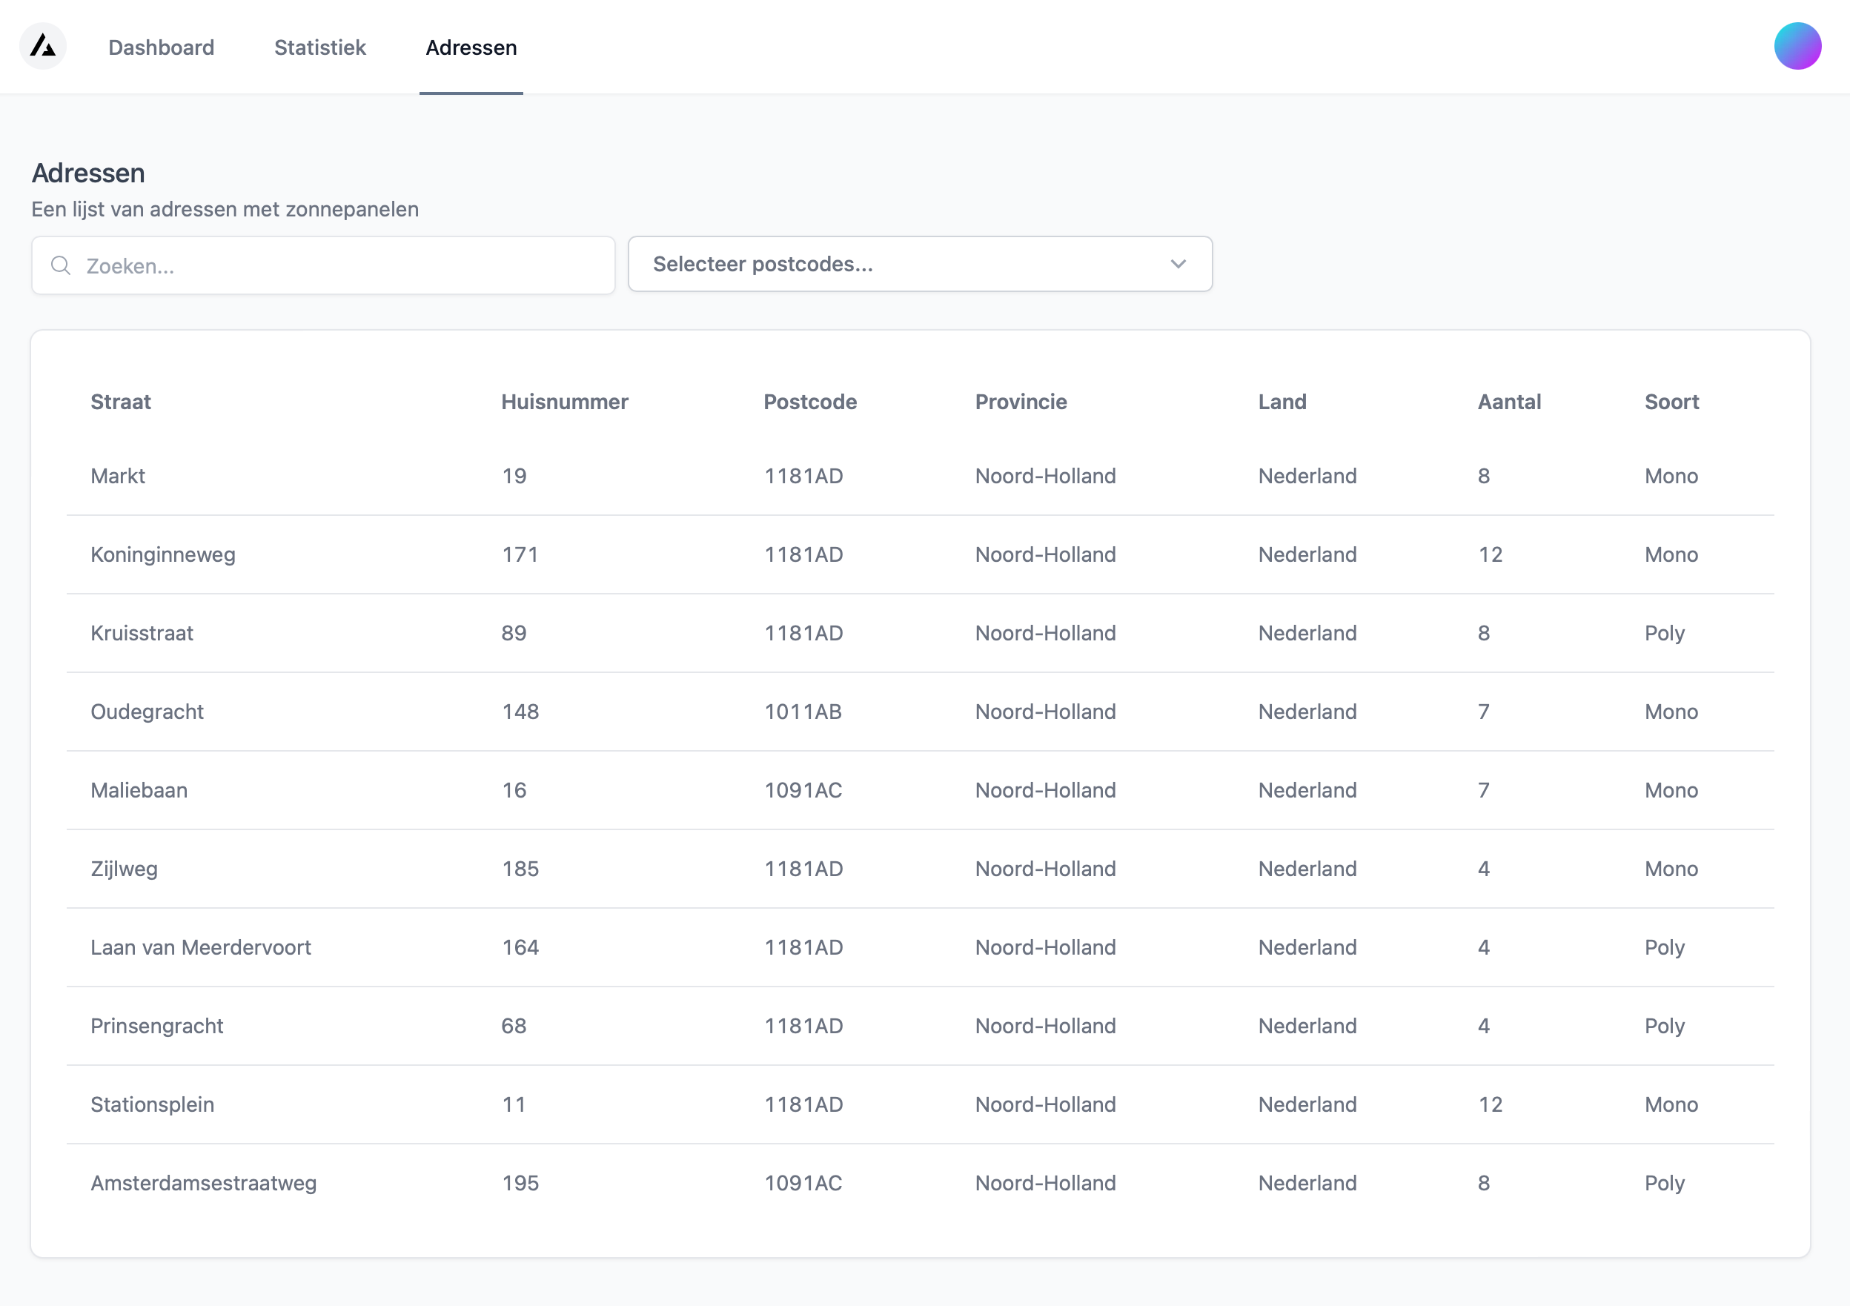Click the Provincie column header
This screenshot has height=1306, width=1850.
[1021, 402]
